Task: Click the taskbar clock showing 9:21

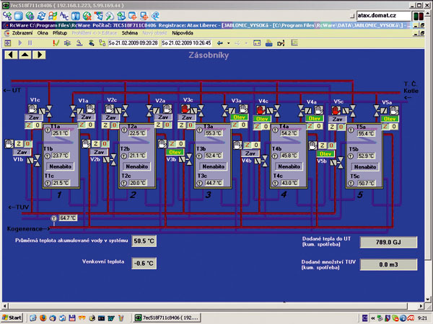Action: tap(422, 318)
